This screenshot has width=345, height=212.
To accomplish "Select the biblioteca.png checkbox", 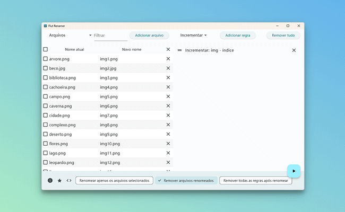I will pyautogui.click(x=45, y=77).
